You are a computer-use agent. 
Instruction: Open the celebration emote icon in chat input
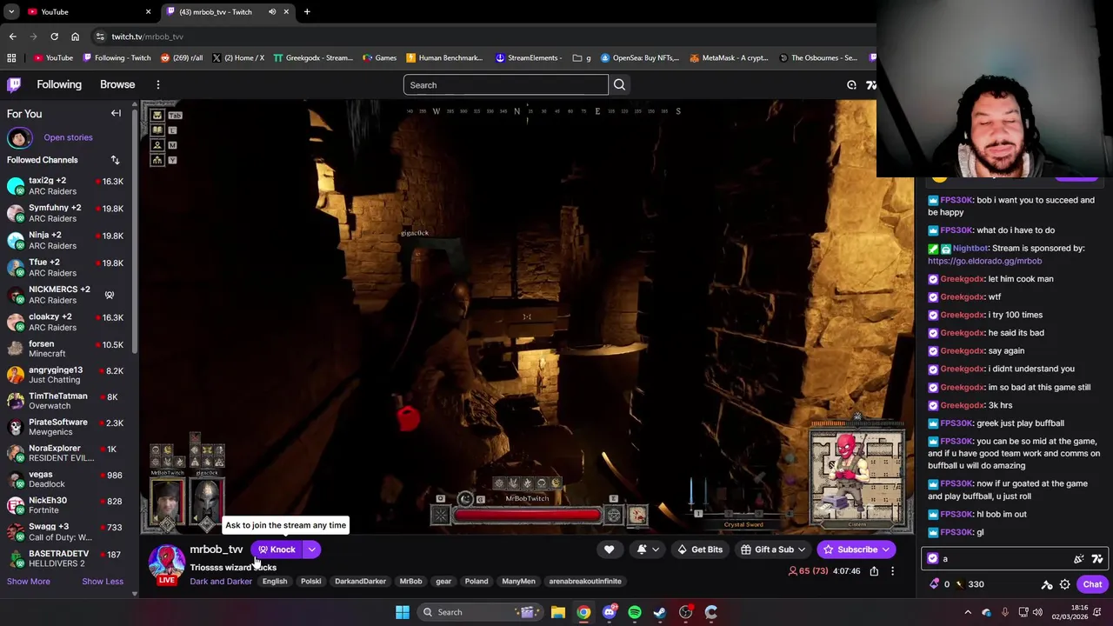click(1079, 559)
